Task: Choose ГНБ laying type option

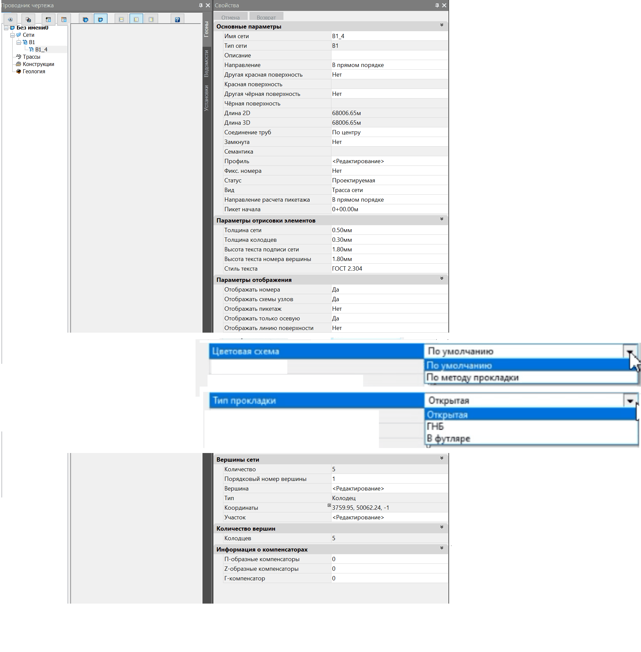Action: [531, 426]
